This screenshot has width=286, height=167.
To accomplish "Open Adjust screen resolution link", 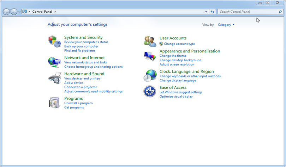I will click(177, 64).
